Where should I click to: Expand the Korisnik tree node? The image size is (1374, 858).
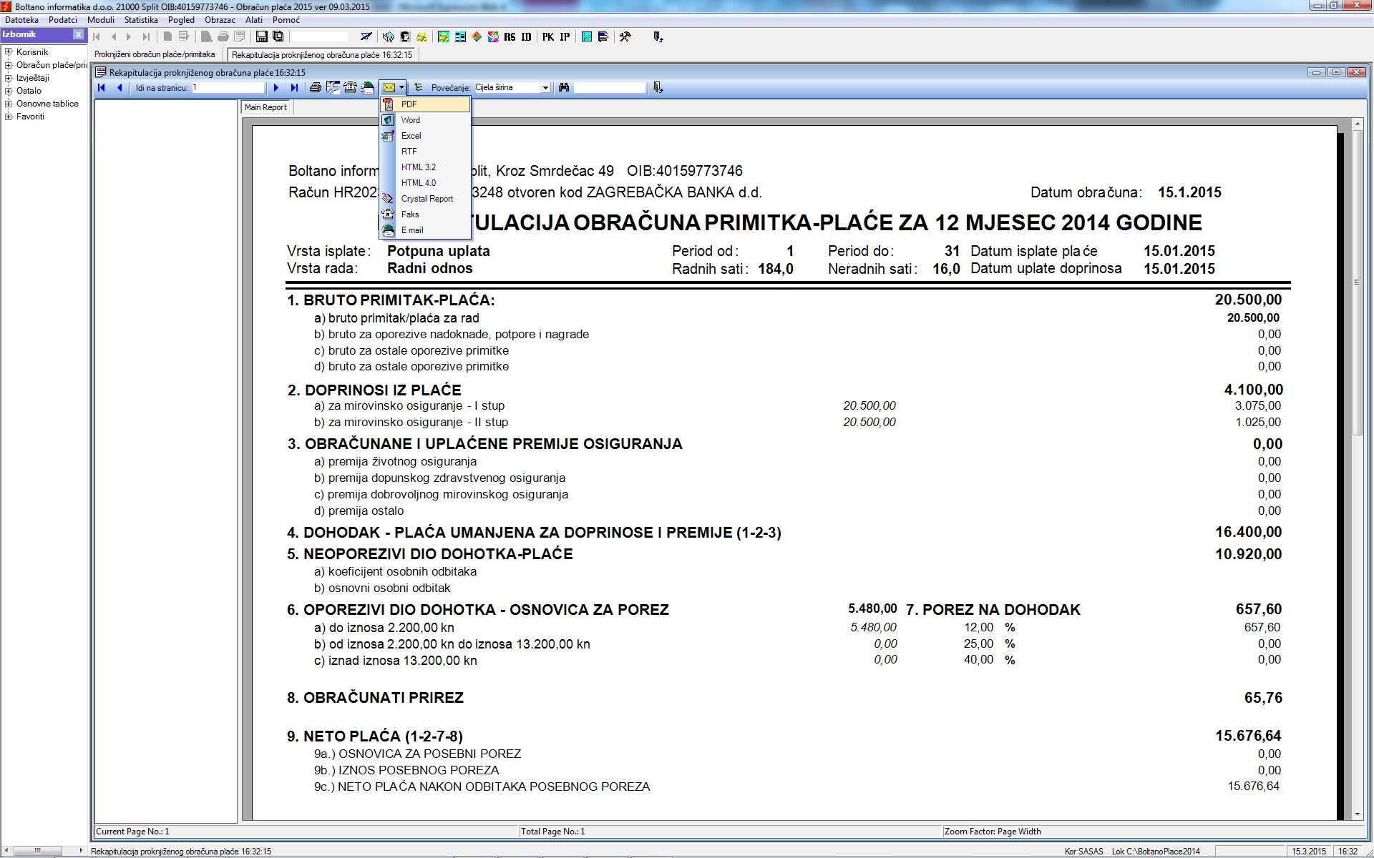pos(8,52)
